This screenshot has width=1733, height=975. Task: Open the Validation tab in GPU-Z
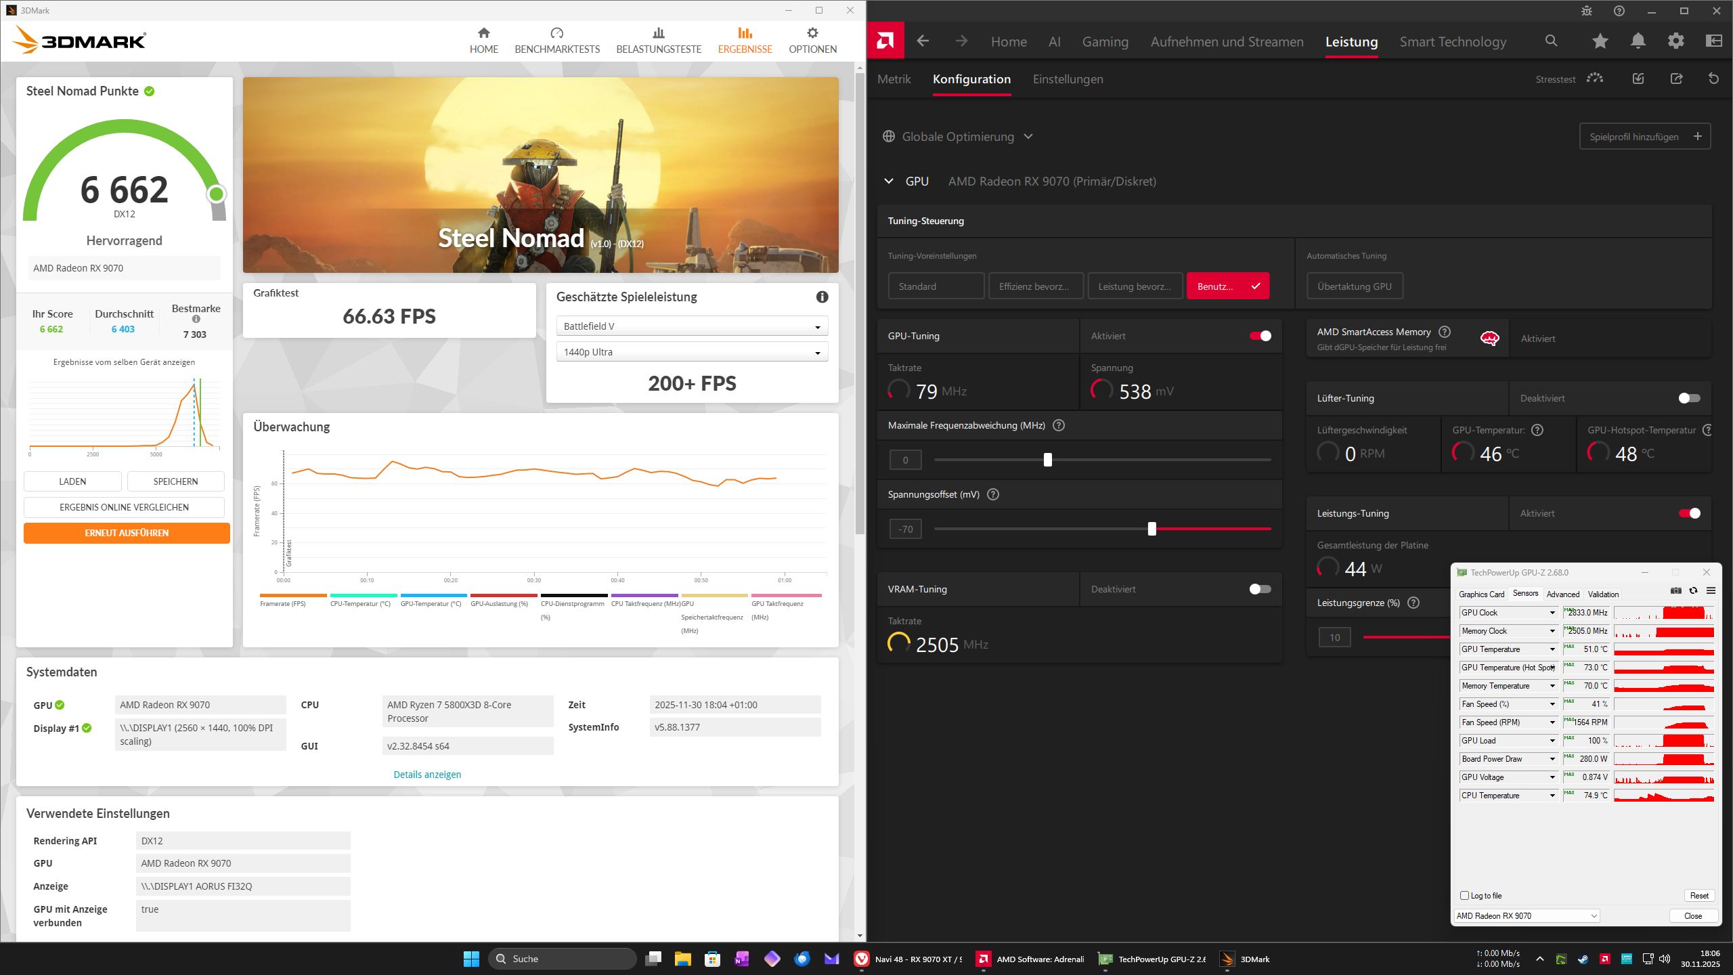(x=1602, y=594)
